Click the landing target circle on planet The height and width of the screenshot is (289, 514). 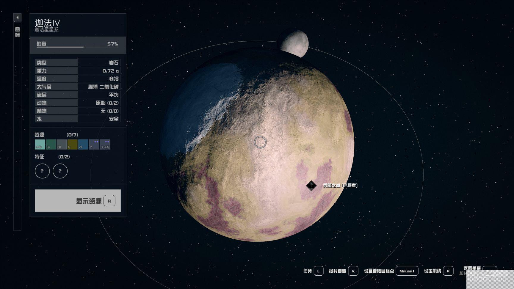click(260, 142)
